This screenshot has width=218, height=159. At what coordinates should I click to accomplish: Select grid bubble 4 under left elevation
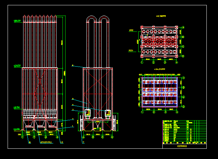57,137
